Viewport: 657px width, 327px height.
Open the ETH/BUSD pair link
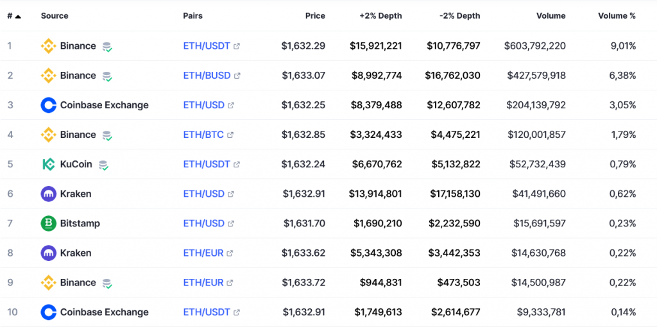[207, 76]
